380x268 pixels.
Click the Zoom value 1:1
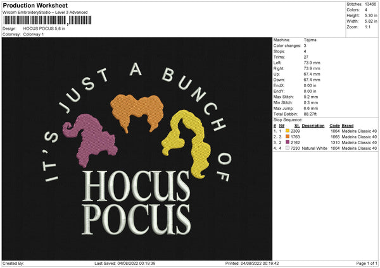(x=367, y=27)
